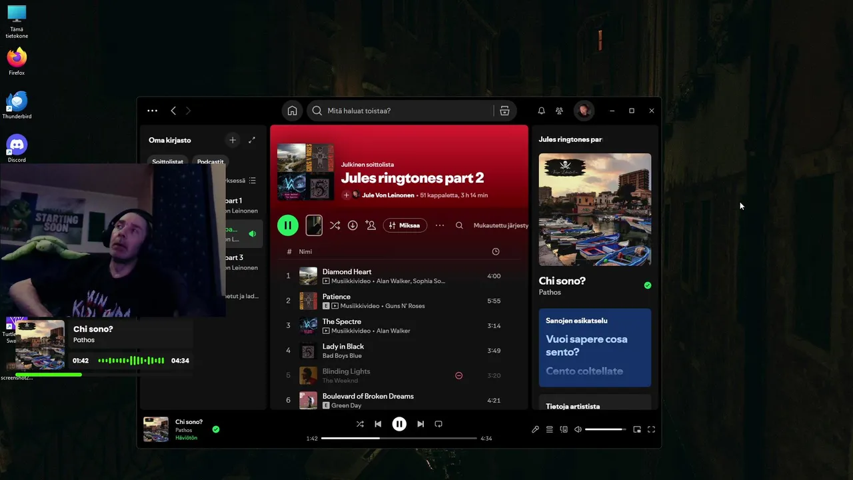
Task: Open notifications bell icon
Action: [x=541, y=111]
